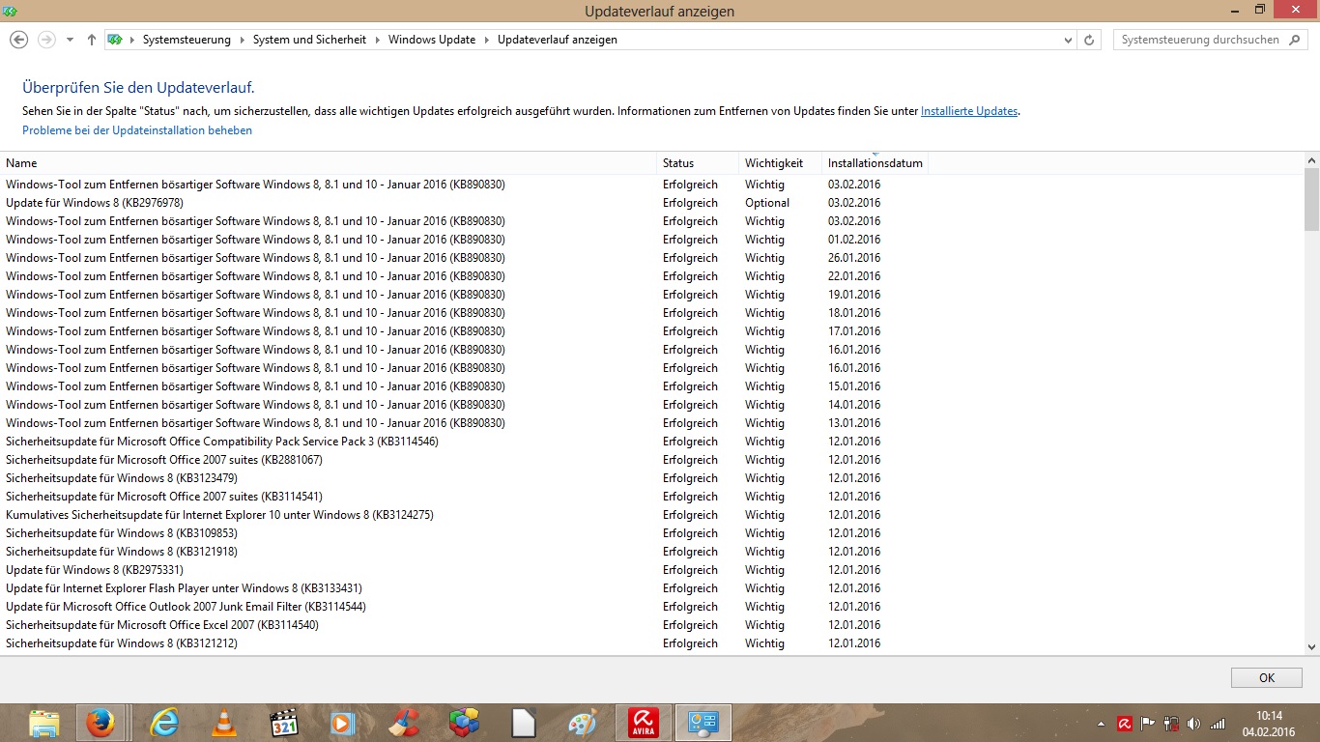Screen dimensions: 1320x742
Task: Click the Refresh button in address bar
Action: (1089, 40)
